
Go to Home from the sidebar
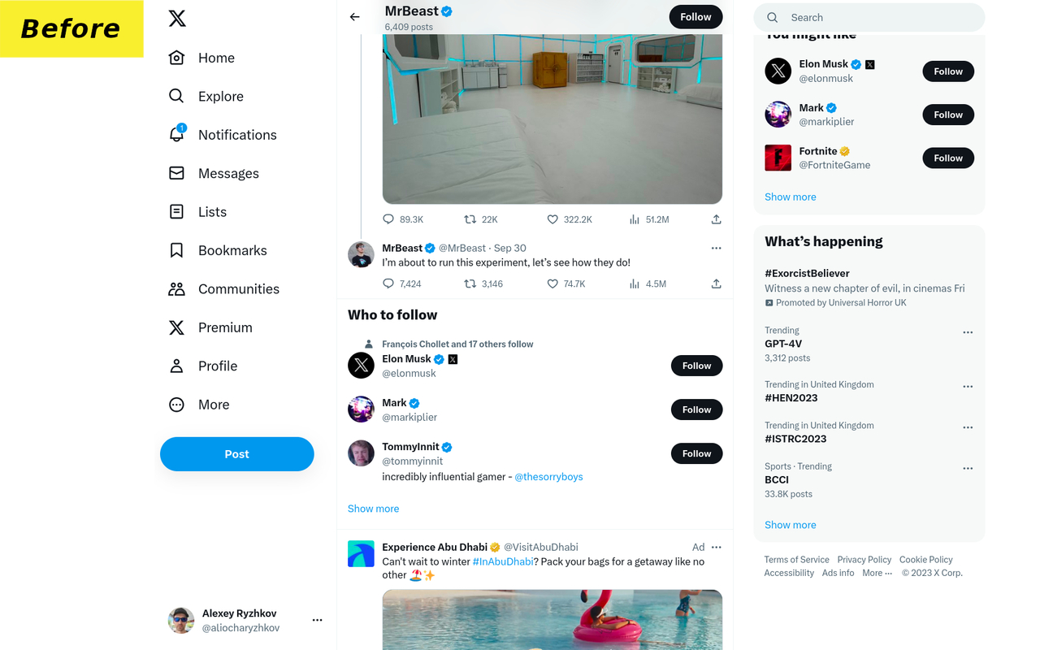177,58
